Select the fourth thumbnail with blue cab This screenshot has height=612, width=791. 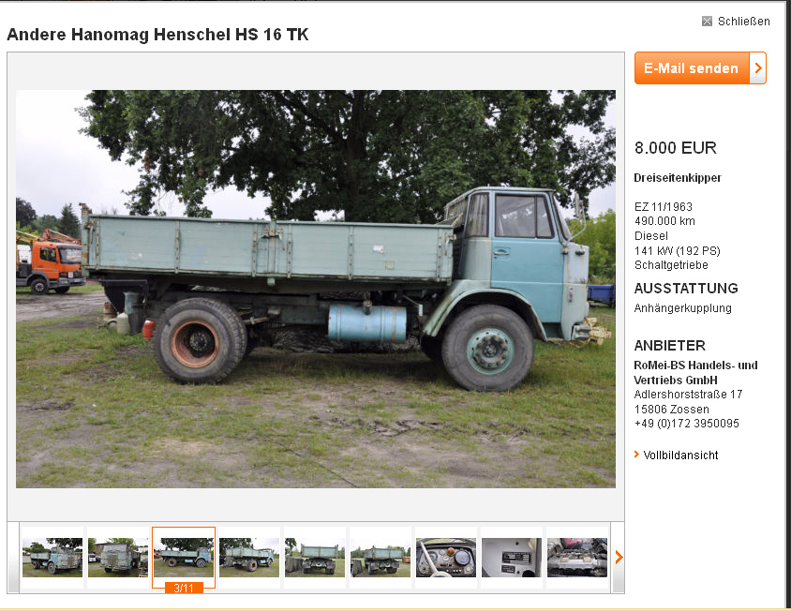click(x=249, y=558)
